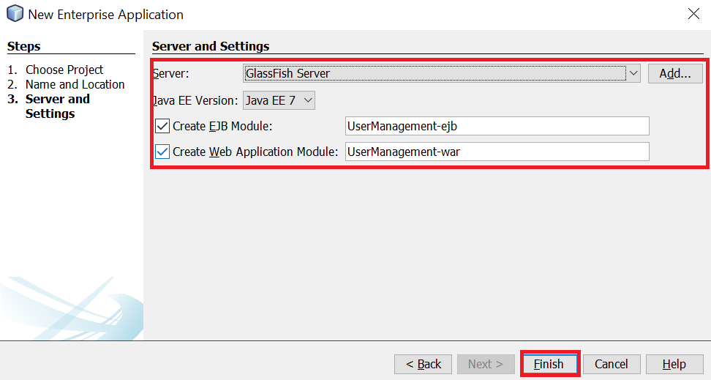Click the Create Web Application Module label
Image resolution: width=711 pixels, height=380 pixels.
click(x=255, y=152)
